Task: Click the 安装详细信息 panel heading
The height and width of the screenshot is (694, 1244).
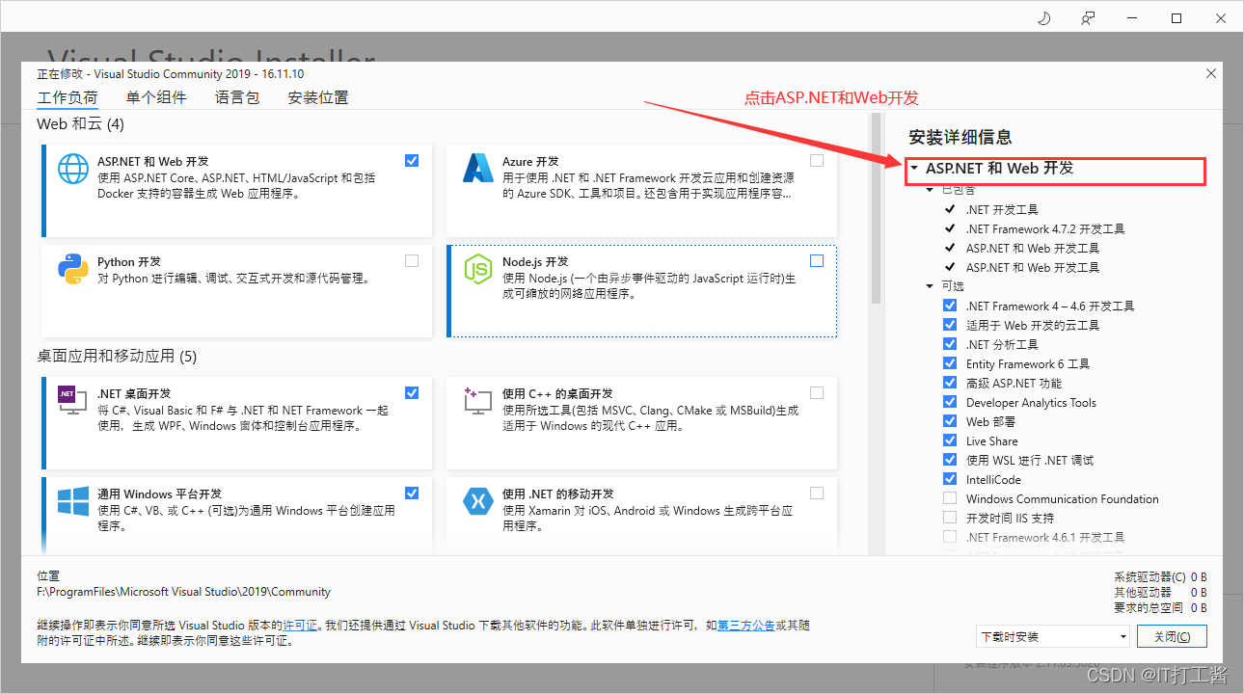Action: [x=960, y=137]
